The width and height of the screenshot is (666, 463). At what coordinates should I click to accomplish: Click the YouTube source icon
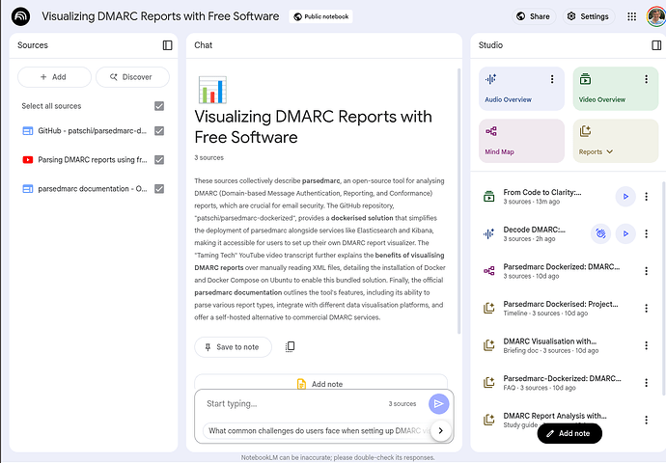coord(28,159)
